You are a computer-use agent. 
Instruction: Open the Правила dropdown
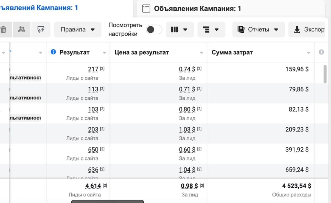click(78, 29)
